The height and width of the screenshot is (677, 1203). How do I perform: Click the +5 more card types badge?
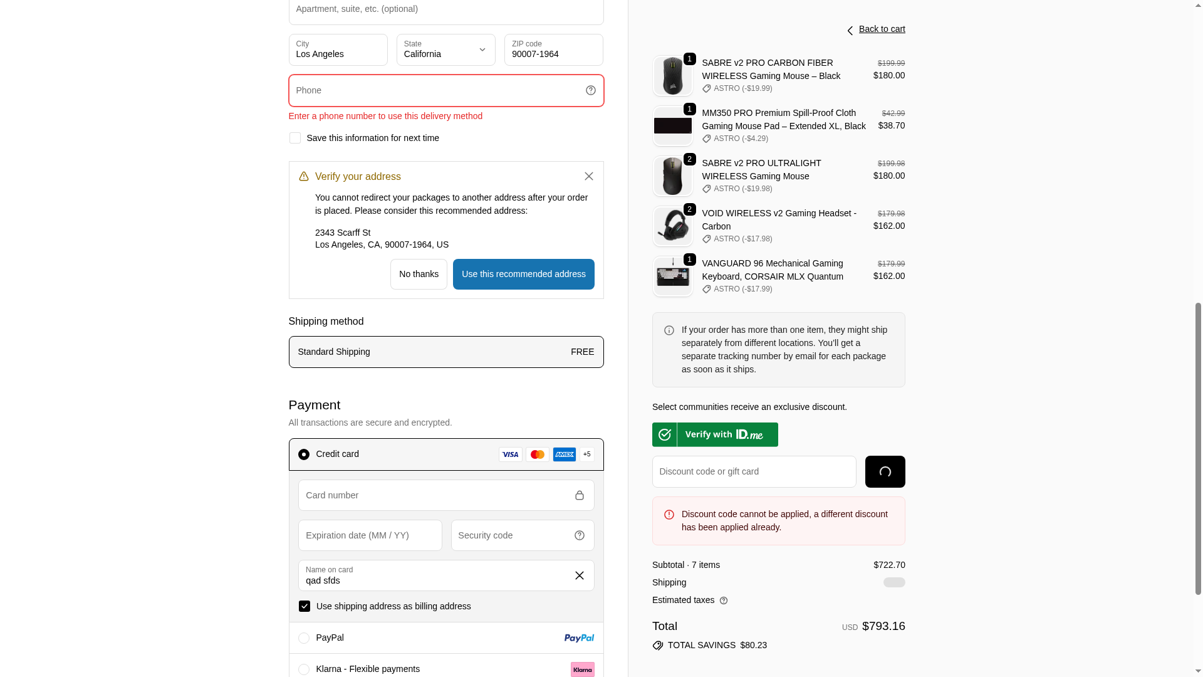[586, 454]
